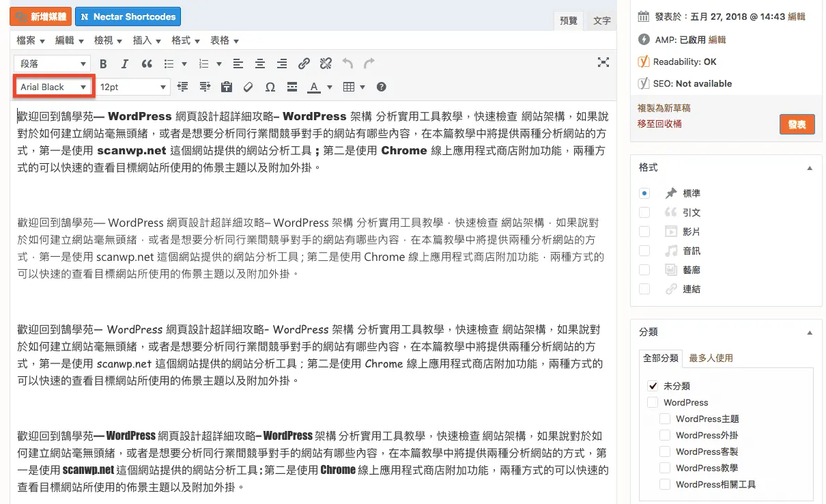Decrease indent of paragraph
Viewport: 826px width, 504px height.
182,87
